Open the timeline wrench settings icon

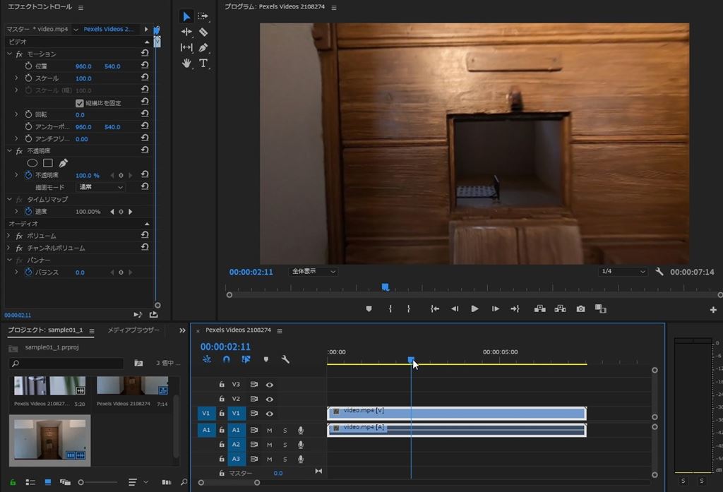tap(285, 359)
